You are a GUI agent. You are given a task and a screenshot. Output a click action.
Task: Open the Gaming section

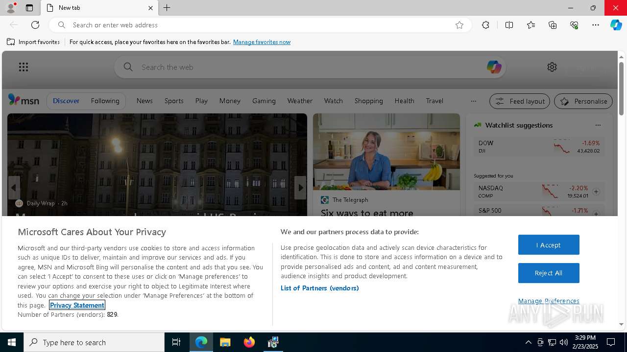point(264,101)
